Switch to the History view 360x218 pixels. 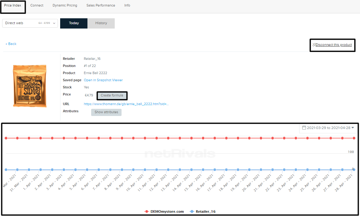(101, 23)
